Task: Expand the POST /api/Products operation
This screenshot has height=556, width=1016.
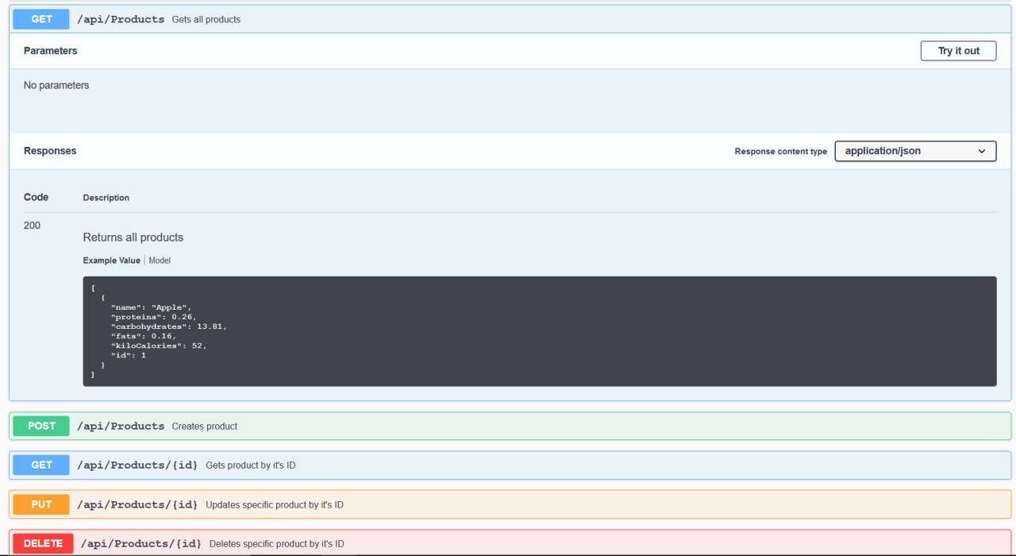Action: 510,426
